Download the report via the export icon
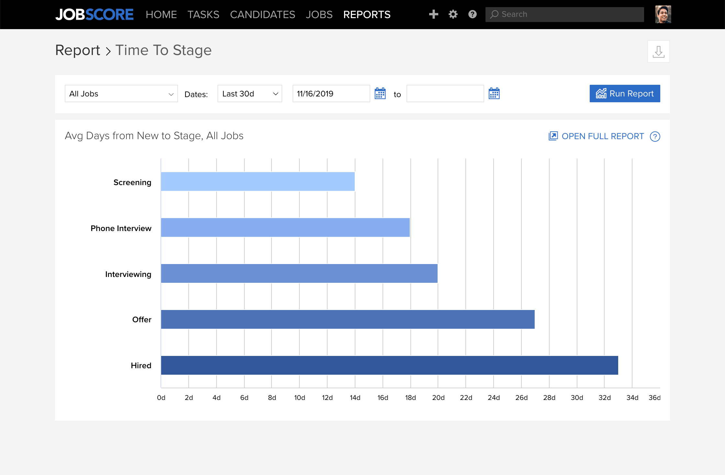This screenshot has width=725, height=475. (658, 51)
